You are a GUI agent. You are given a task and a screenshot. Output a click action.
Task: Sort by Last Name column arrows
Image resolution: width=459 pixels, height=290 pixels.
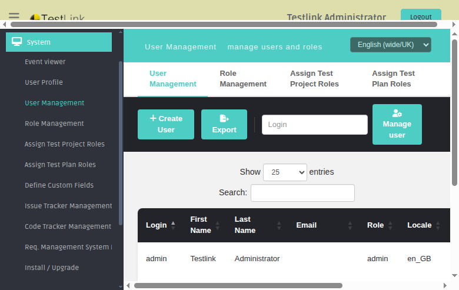click(279, 225)
